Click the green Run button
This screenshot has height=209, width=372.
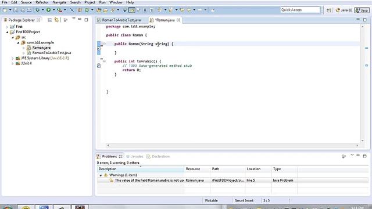tap(48, 10)
